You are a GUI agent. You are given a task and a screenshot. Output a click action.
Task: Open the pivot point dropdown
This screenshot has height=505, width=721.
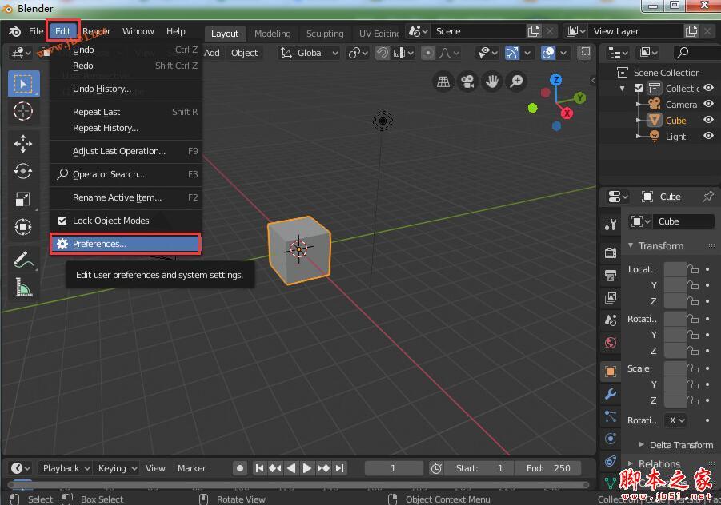358,54
